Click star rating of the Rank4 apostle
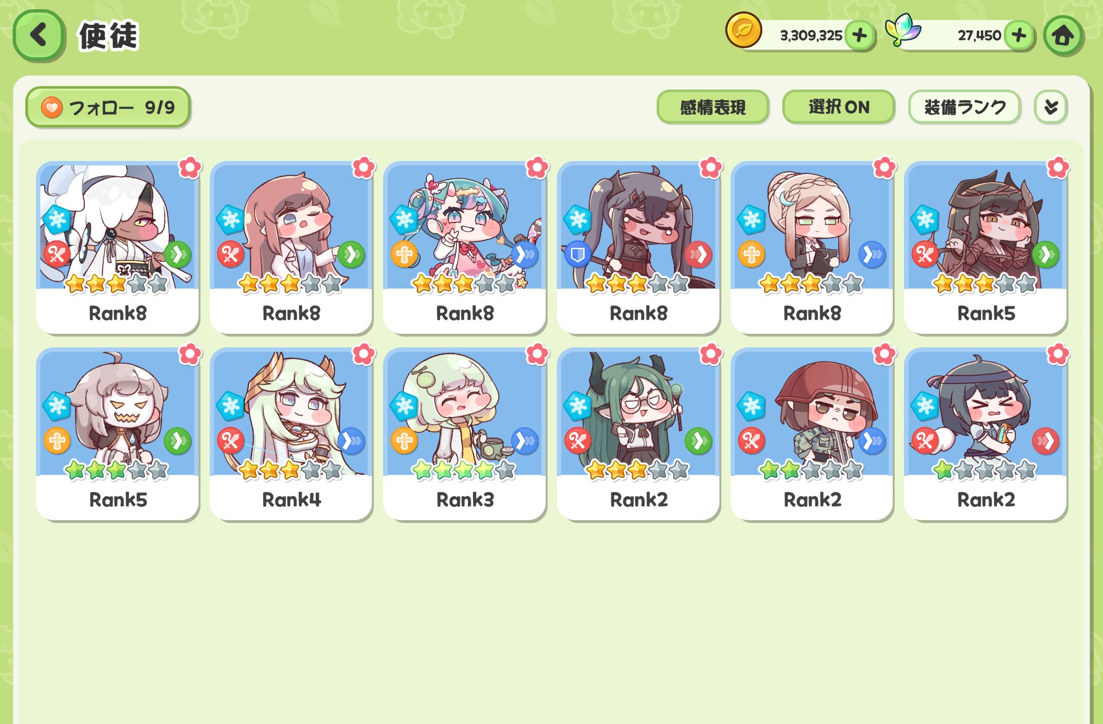Screen dimensions: 1103x724 coord(291,471)
